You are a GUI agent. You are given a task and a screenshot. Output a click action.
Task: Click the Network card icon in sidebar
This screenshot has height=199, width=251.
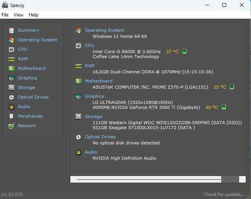pos(11,126)
